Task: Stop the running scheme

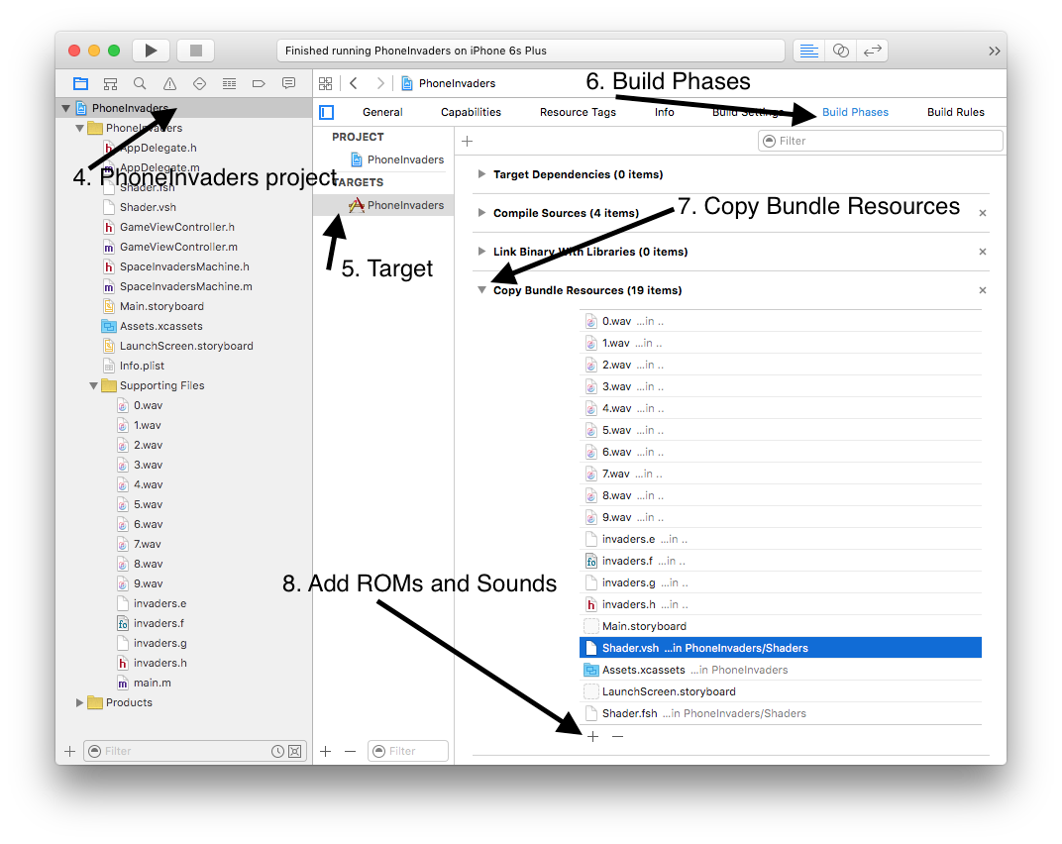Action: pyautogui.click(x=196, y=51)
